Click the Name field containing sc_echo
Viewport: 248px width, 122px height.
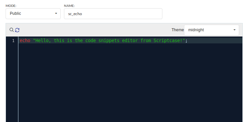pyautogui.click(x=113, y=13)
